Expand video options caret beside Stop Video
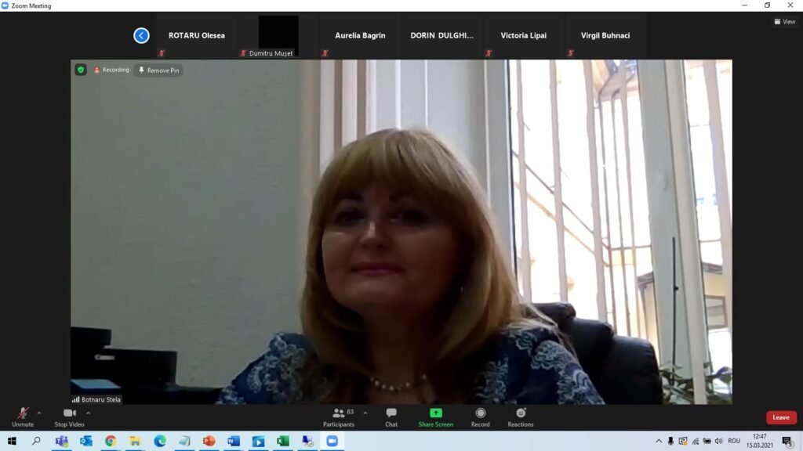The height and width of the screenshot is (451, 803). point(88,413)
